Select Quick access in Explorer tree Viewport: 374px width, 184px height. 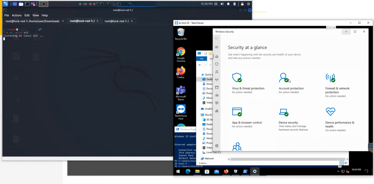click(x=208, y=74)
